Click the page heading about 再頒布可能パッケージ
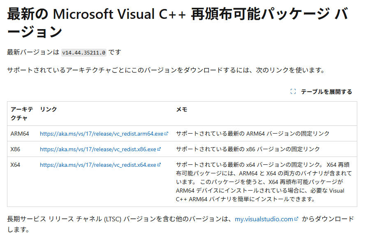The image size is (370, 243). pos(178,22)
